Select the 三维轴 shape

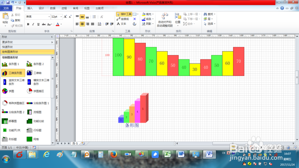(34, 73)
